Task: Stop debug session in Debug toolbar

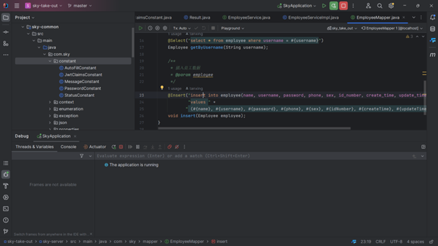Action: (x=121, y=147)
